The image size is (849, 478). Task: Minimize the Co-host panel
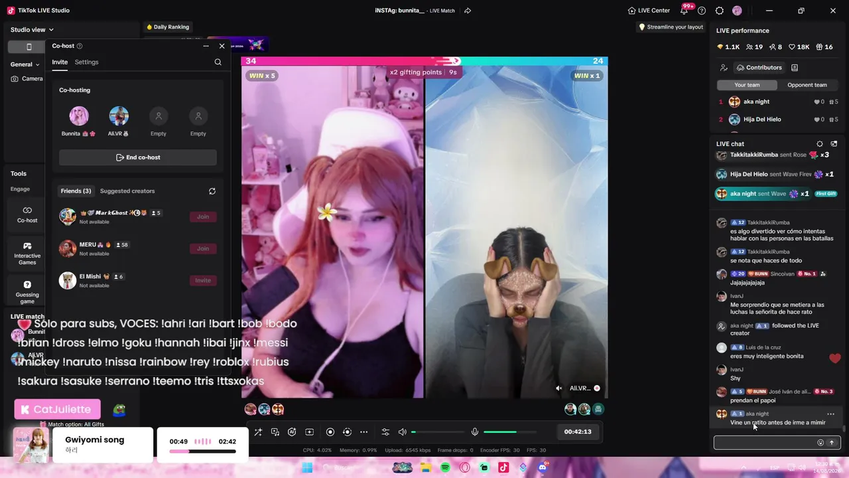pos(206,46)
